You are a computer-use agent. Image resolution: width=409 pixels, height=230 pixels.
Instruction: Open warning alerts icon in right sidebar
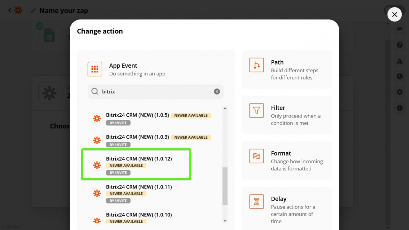tap(400, 61)
